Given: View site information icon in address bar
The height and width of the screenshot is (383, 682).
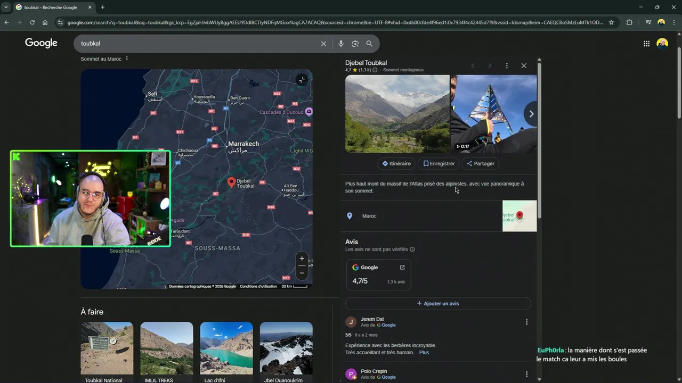Looking at the screenshot, I should (60, 22).
